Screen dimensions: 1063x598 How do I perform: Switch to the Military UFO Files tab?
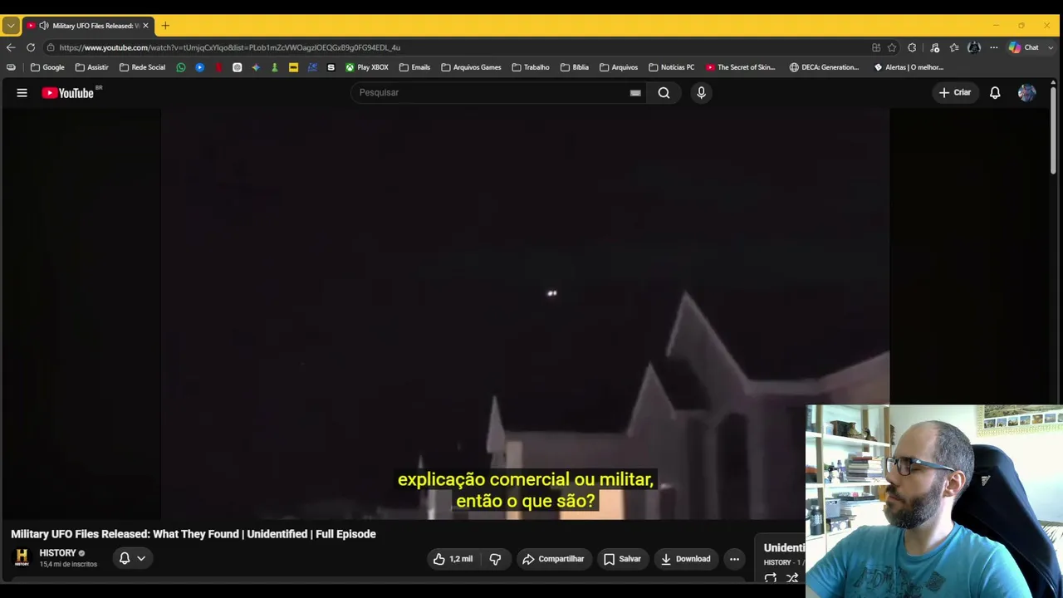pos(87,26)
